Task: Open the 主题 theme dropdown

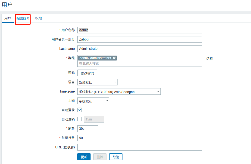Action: coord(93,101)
